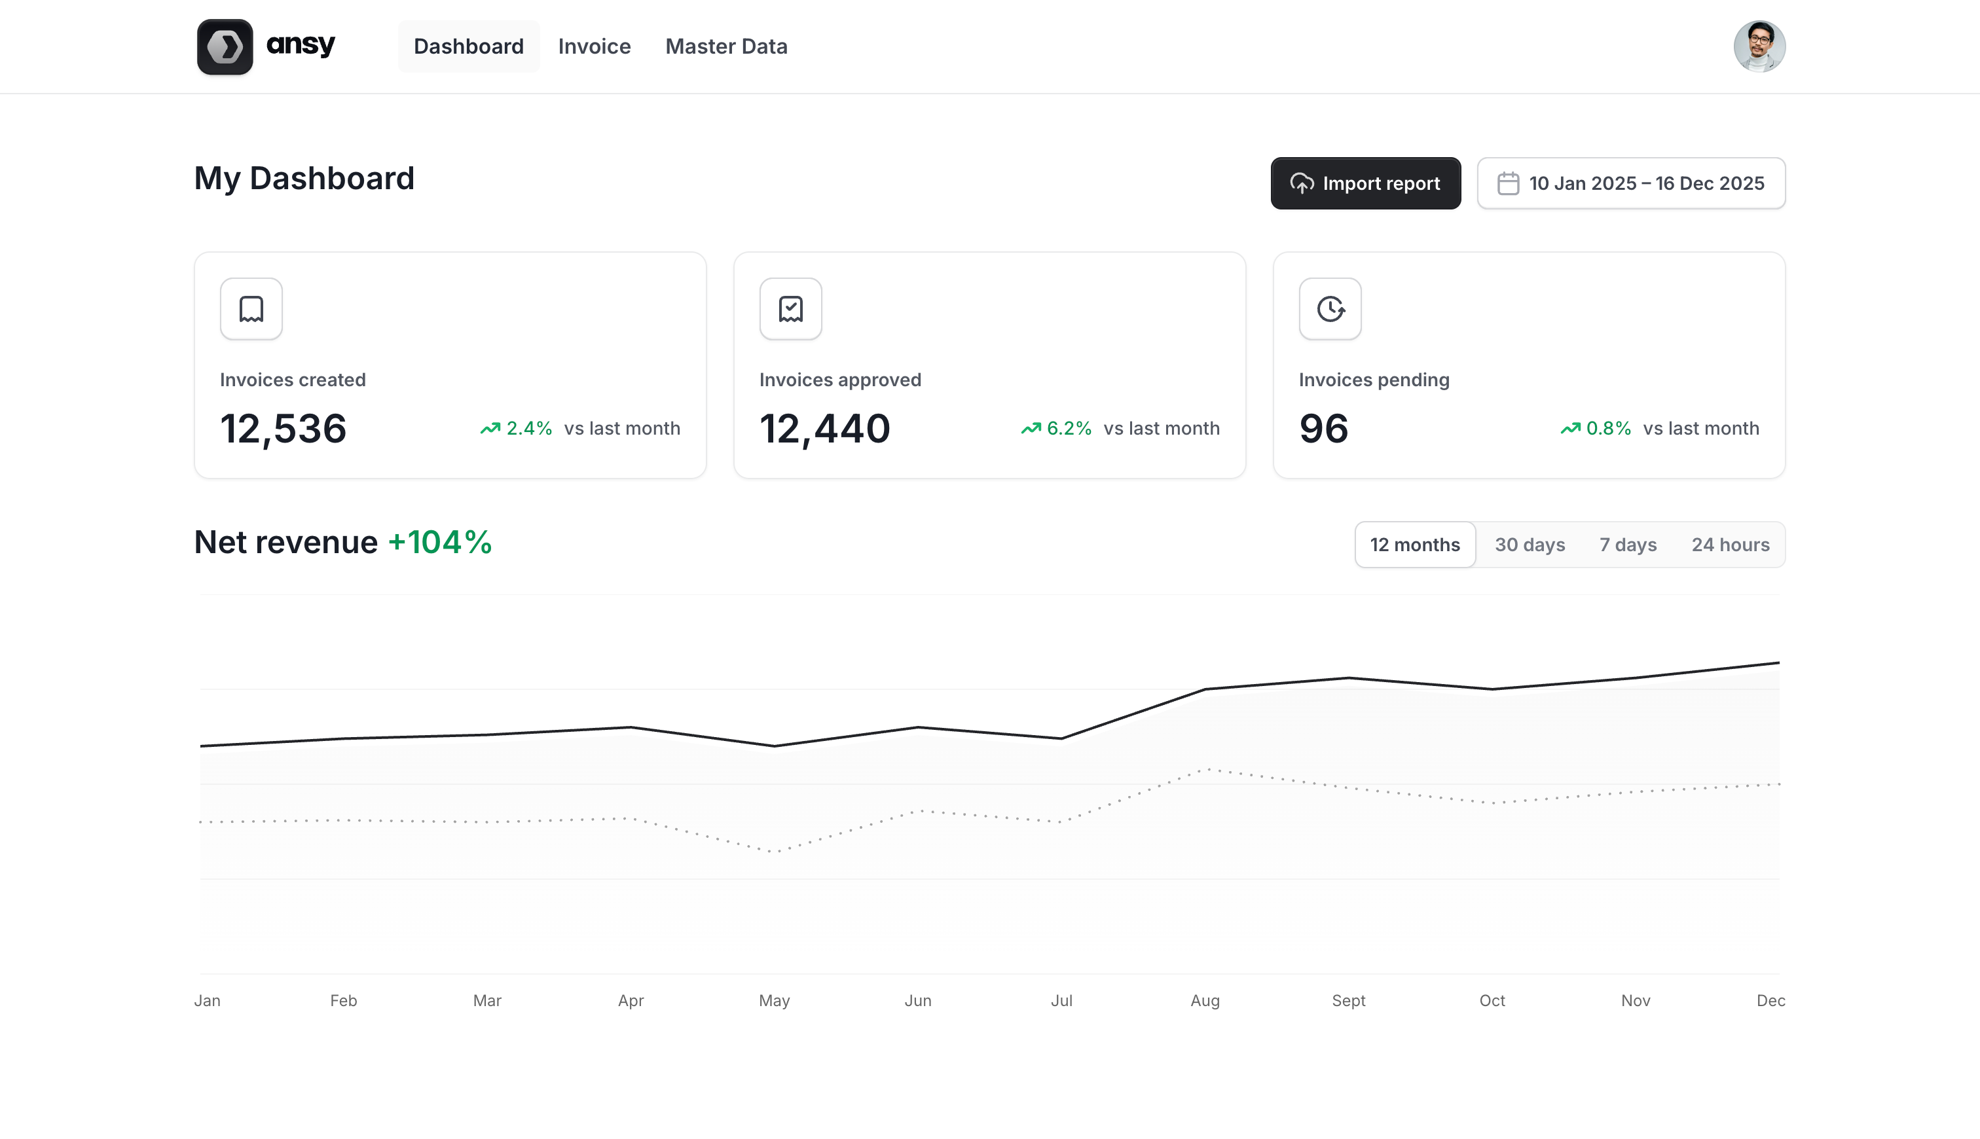Click the Dashboard navigation link

point(467,46)
